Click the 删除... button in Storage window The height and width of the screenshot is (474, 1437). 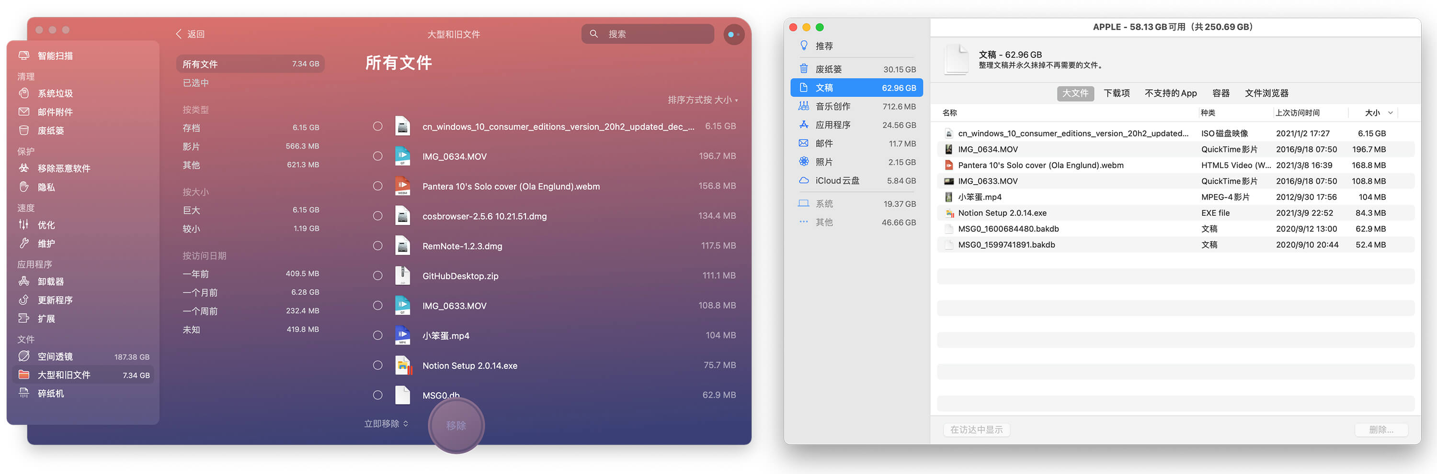tap(1381, 430)
